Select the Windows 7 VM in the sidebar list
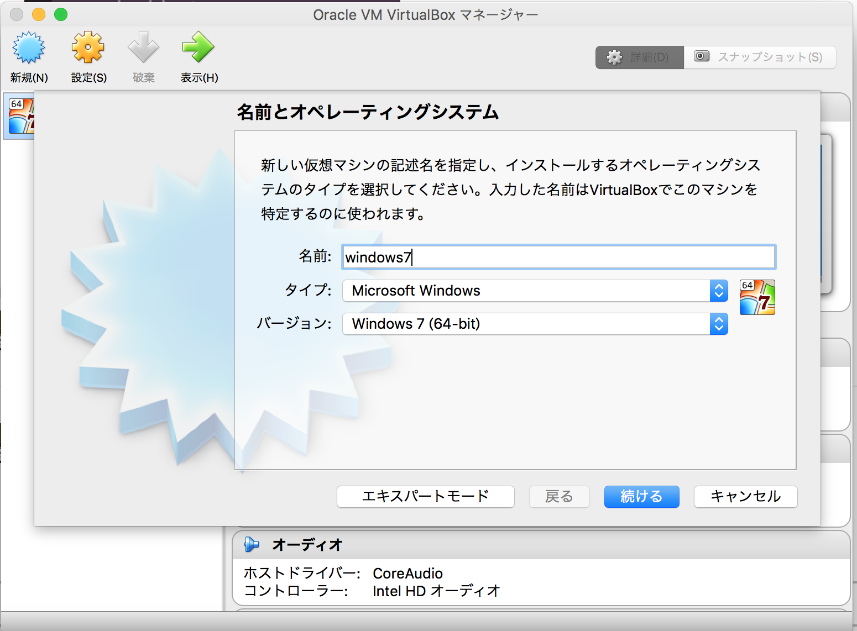This screenshot has height=631, width=857. [19, 116]
